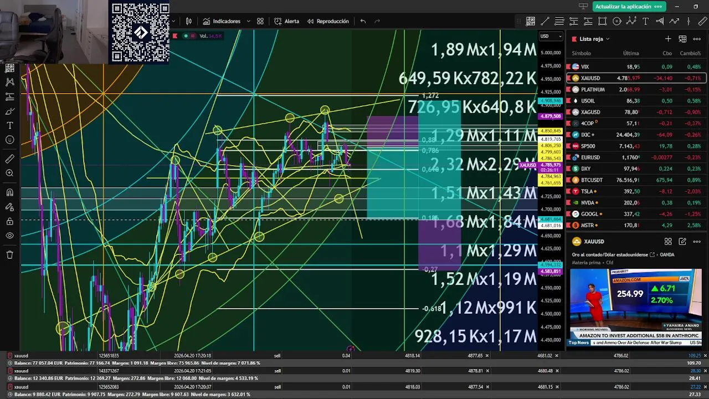Add note for XAUUSD using edit icon
This screenshot has width=709, height=399.
click(x=682, y=242)
